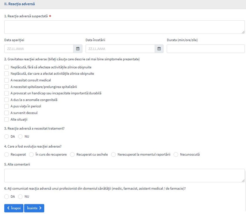This screenshot has width=246, height=214.
Task: Click the 'Alte comentarii' text area
Action: tap(125, 176)
